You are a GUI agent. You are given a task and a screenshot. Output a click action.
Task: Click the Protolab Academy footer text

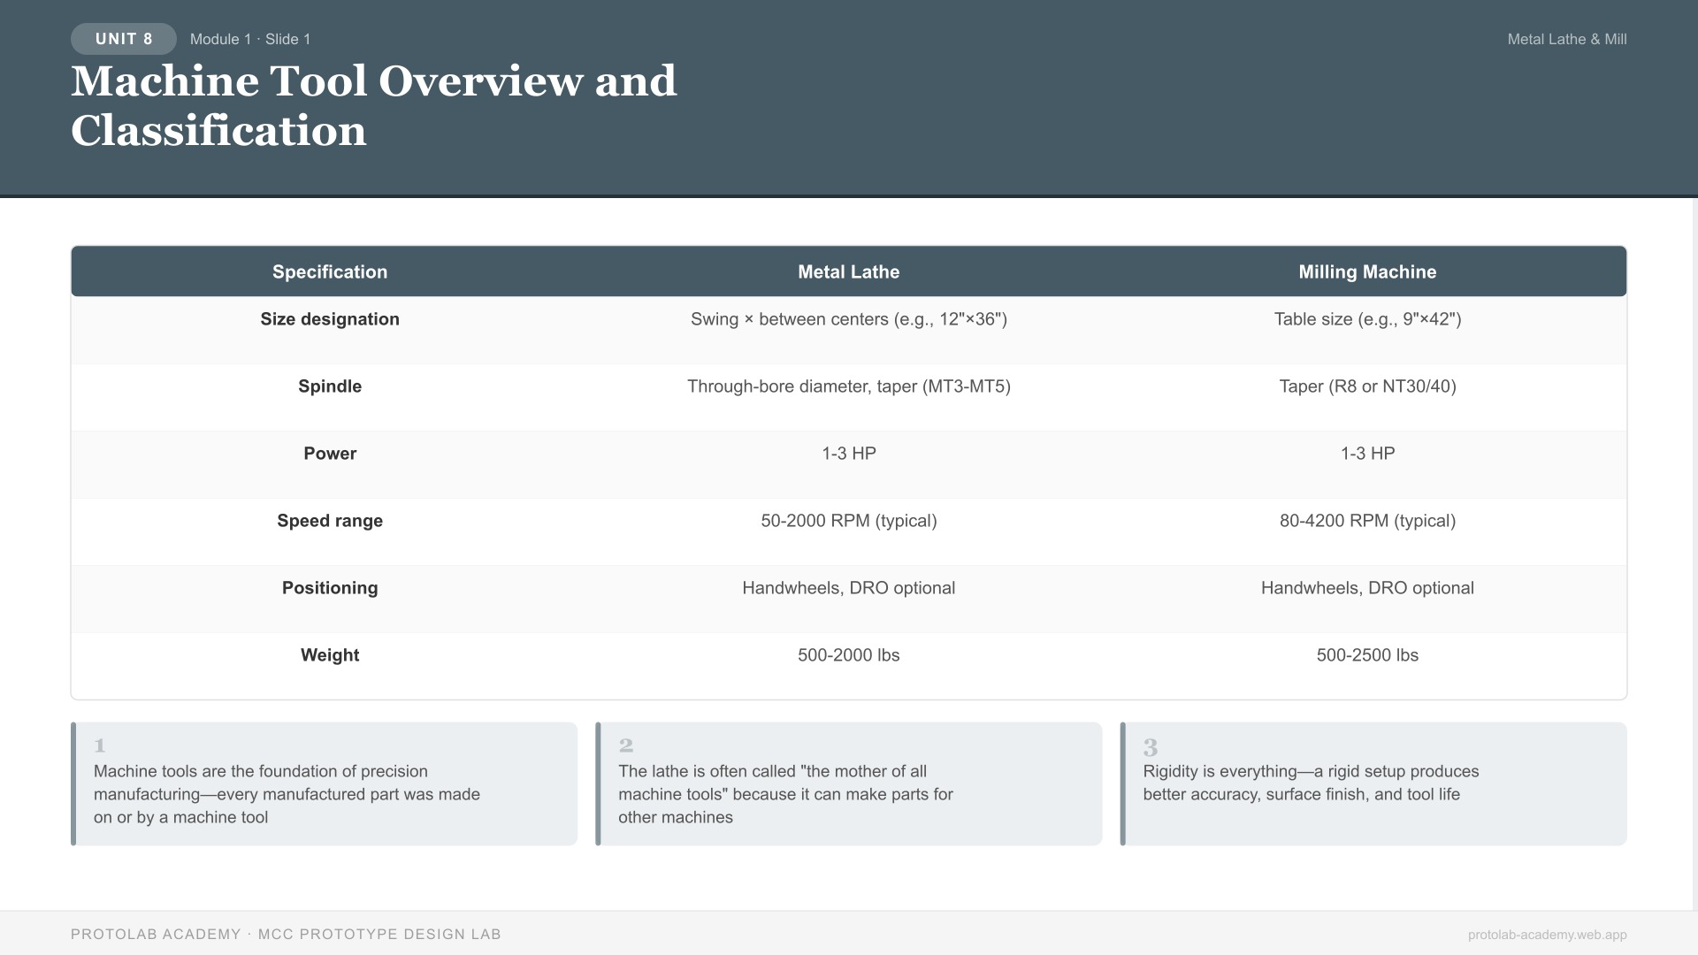click(286, 934)
